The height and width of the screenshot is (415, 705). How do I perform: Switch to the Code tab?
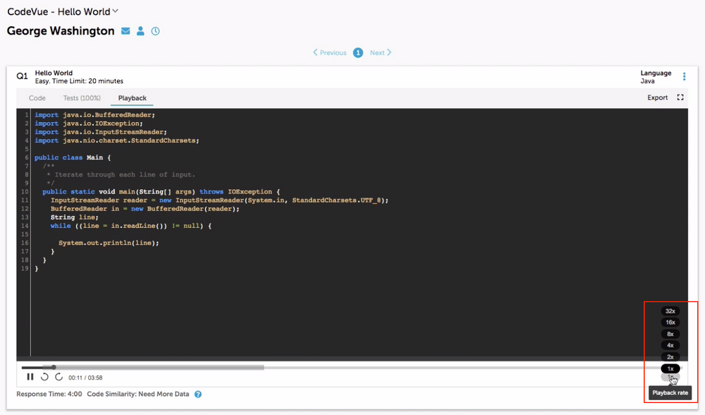[37, 98]
